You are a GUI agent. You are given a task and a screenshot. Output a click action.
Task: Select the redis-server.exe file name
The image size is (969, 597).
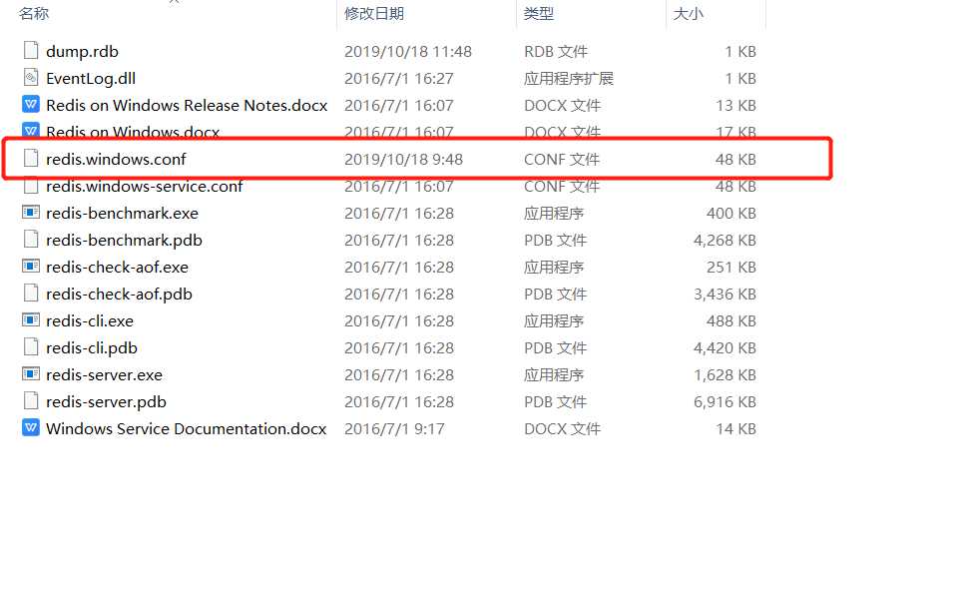[x=104, y=375]
